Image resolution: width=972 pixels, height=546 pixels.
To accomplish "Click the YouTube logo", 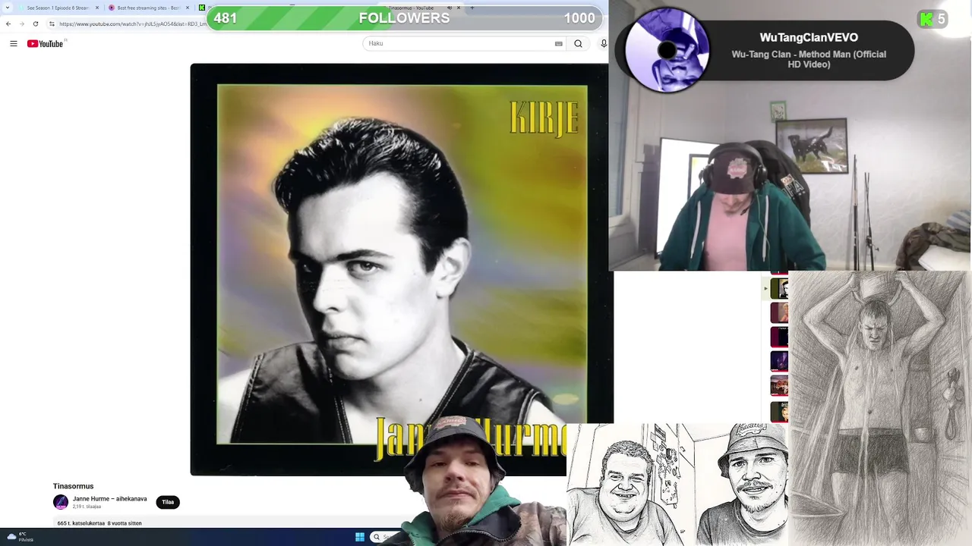I will (46, 43).
